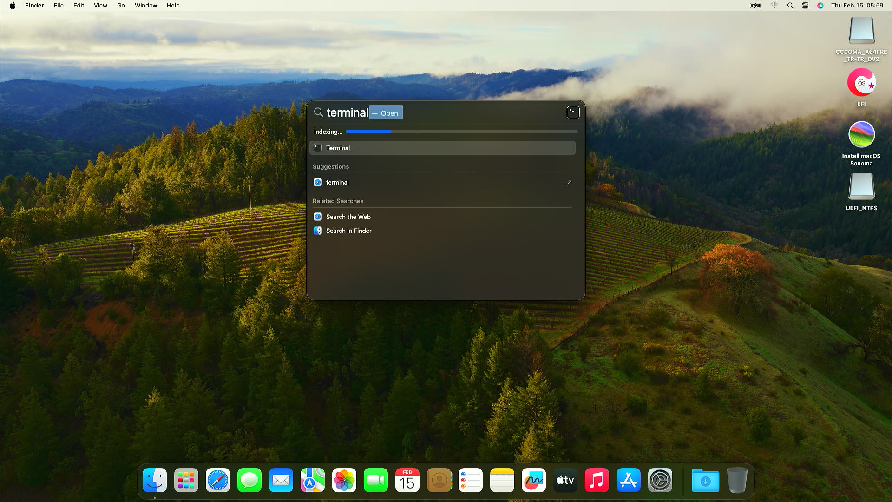Open Freeform app in the Dock

point(534,480)
